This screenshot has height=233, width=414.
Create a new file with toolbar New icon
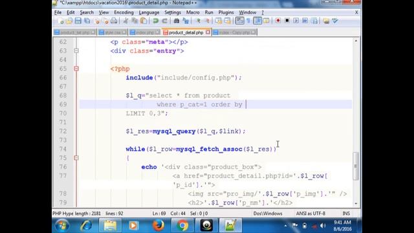pyautogui.click(x=61, y=21)
